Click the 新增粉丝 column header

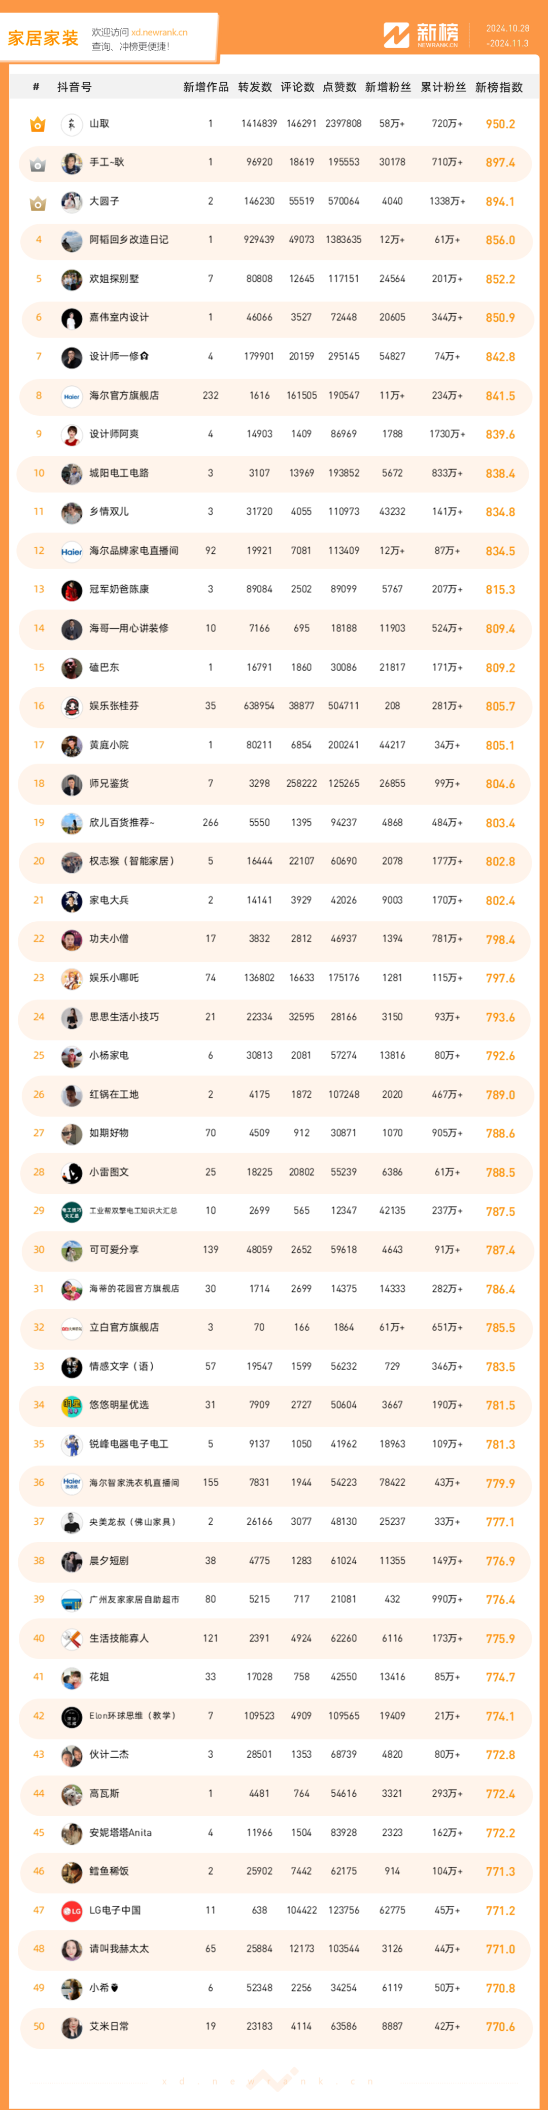[x=388, y=87]
